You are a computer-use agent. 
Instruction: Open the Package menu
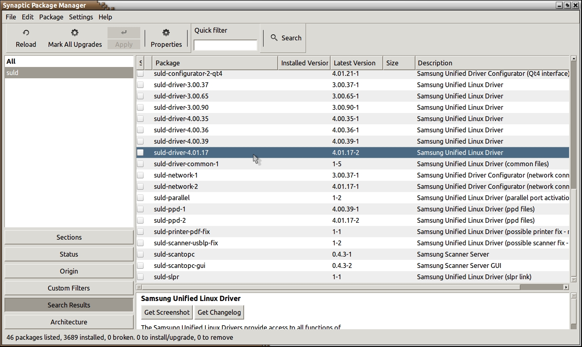click(x=51, y=17)
